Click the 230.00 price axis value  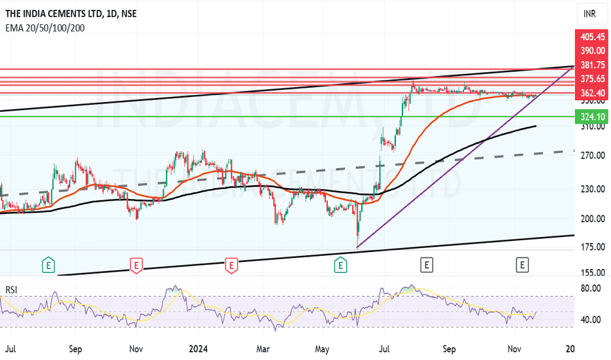click(x=593, y=189)
